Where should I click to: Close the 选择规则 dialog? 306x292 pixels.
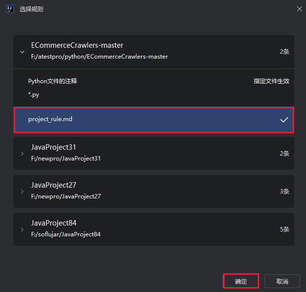coord(299,9)
